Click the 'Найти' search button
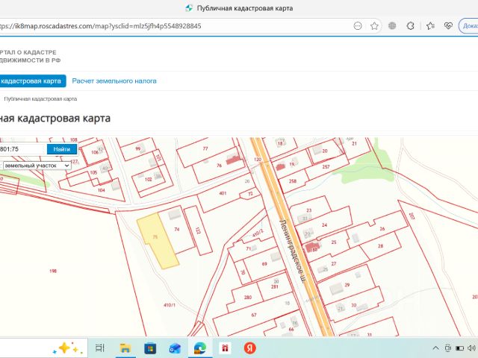The height and width of the screenshot is (358, 478). [62, 149]
